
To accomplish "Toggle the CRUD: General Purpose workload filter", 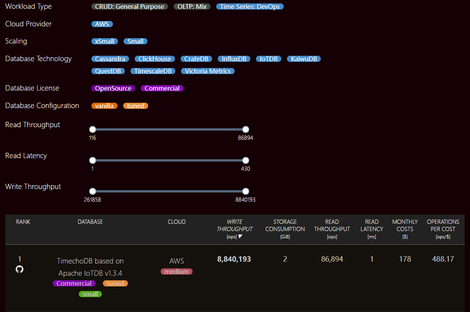I will (129, 6).
